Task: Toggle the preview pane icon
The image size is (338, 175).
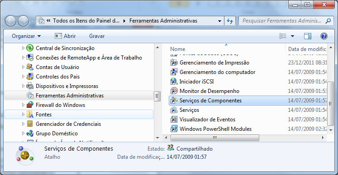Action: 308,36
